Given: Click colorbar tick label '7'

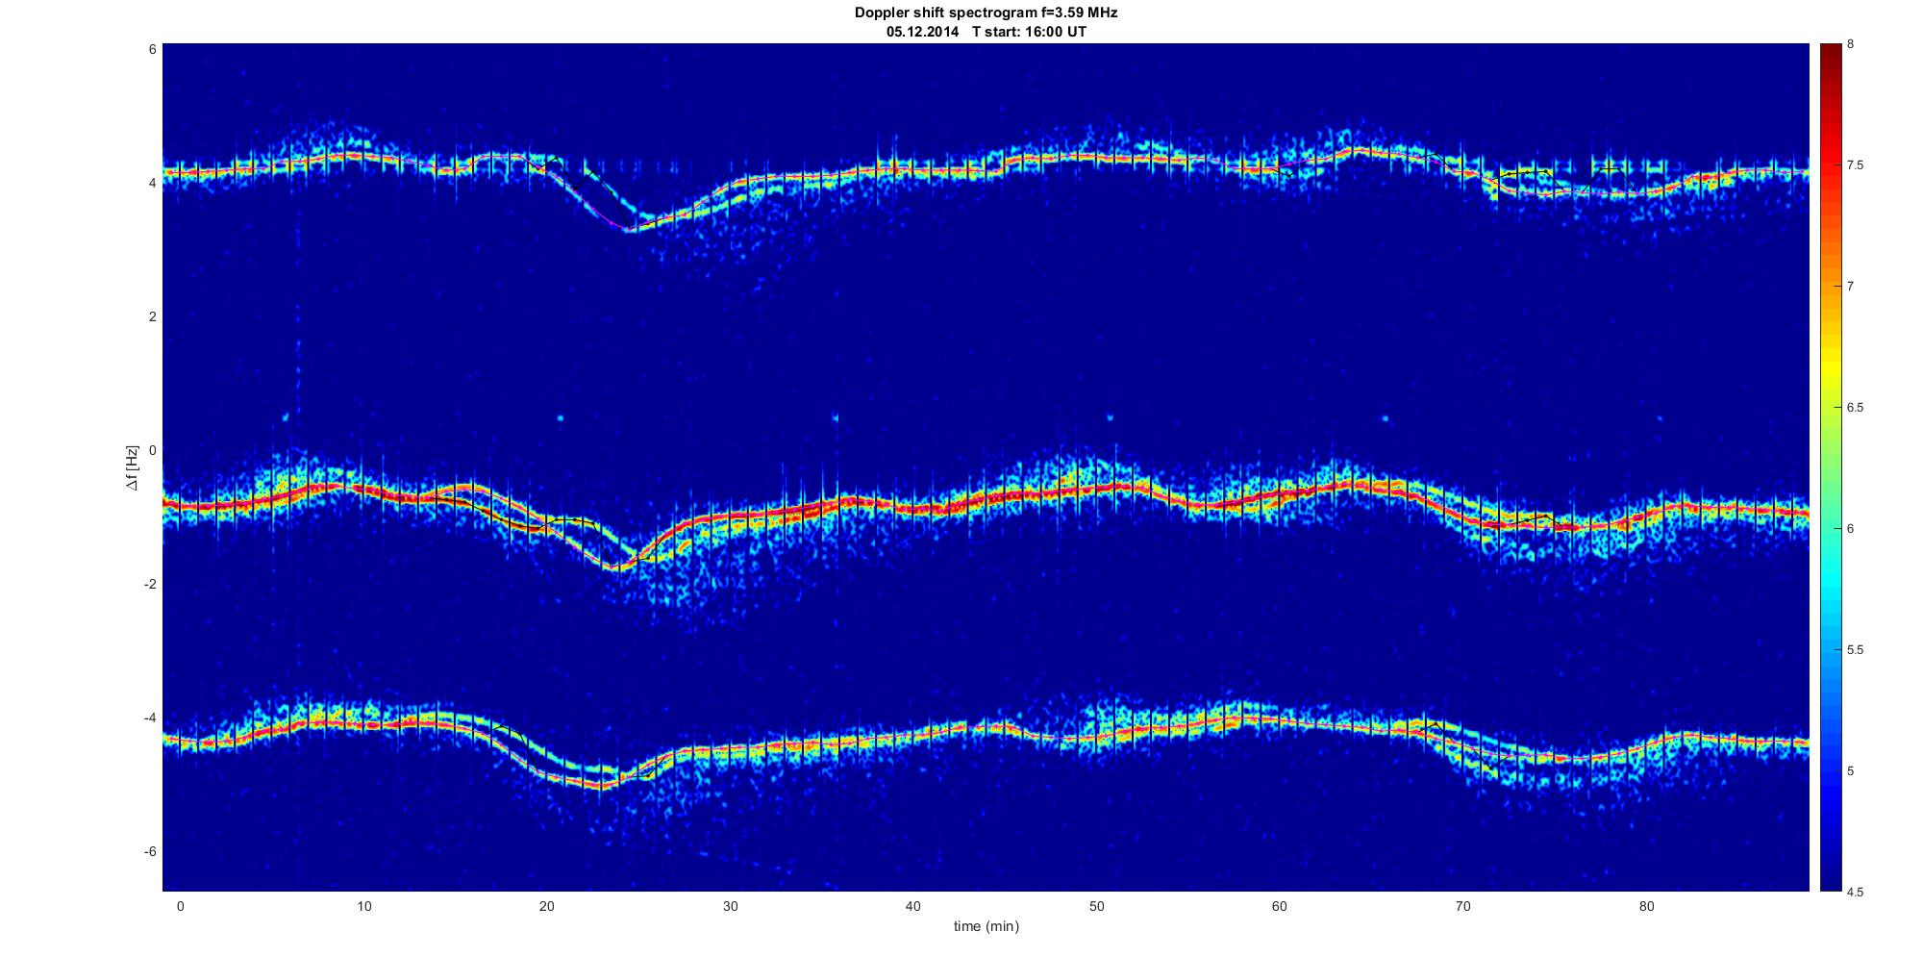Looking at the screenshot, I should (x=1850, y=287).
